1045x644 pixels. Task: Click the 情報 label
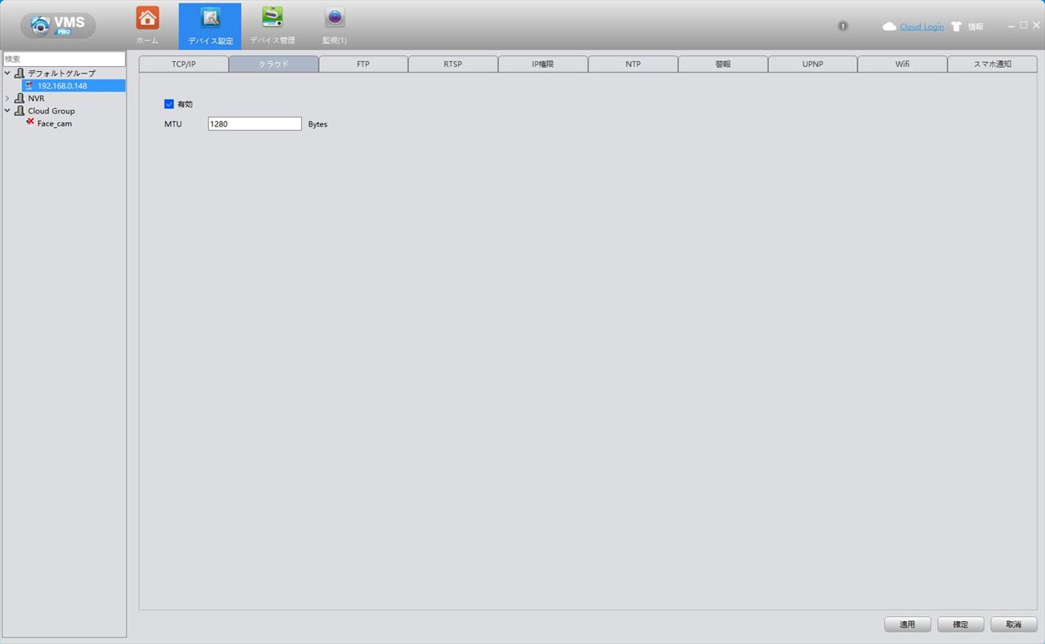coord(976,27)
